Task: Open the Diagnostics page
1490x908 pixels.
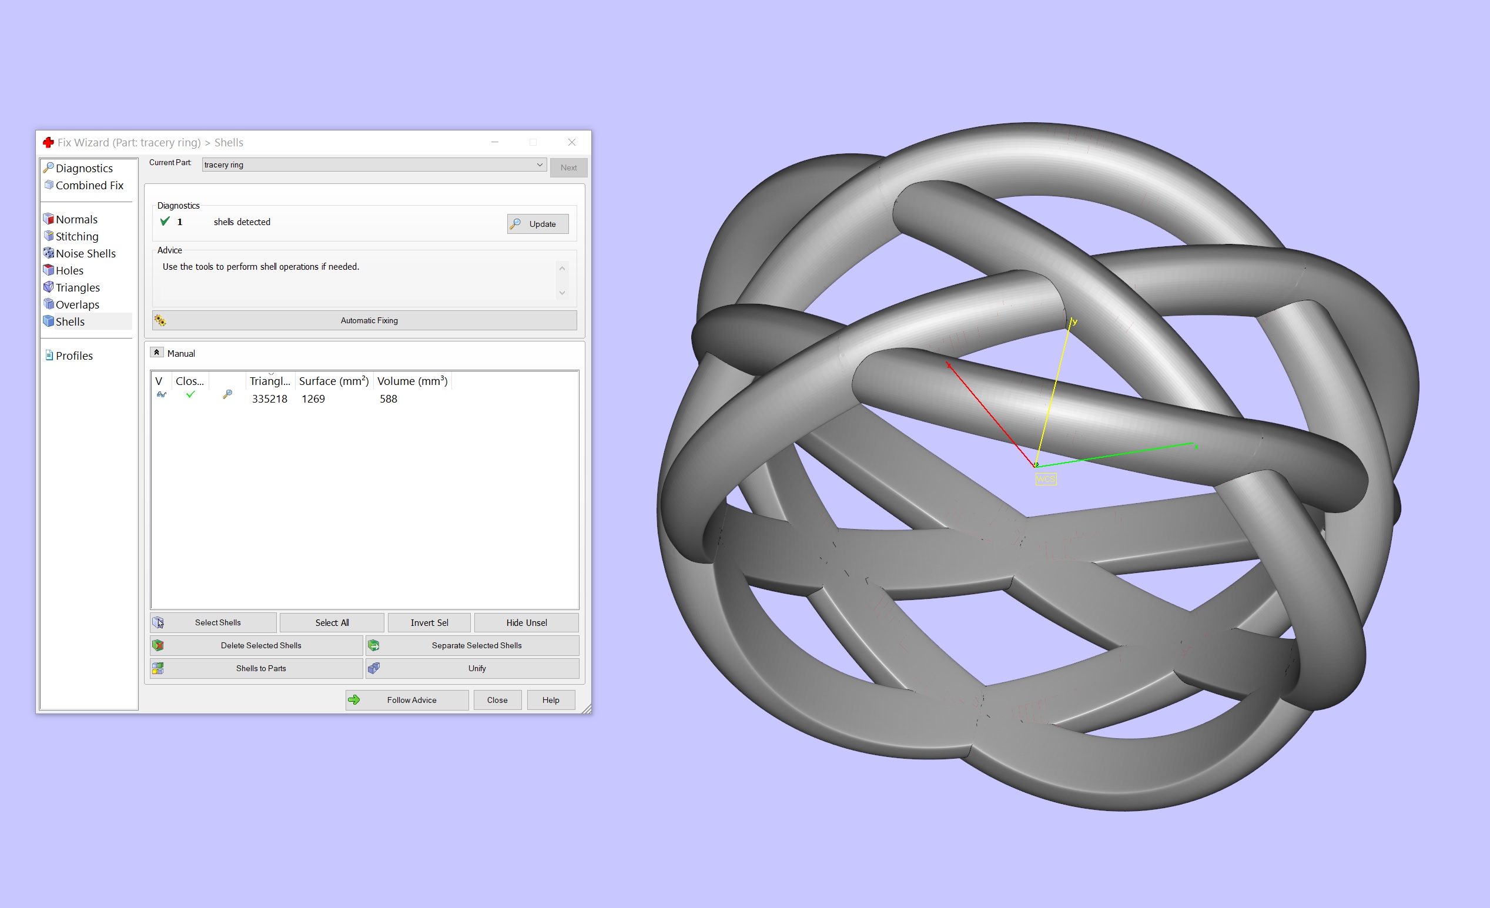Action: 84,168
